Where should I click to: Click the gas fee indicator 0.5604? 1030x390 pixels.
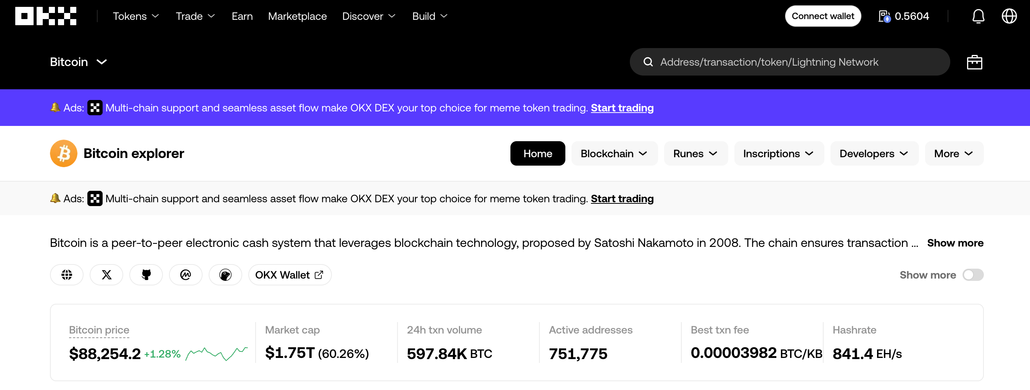click(x=904, y=16)
